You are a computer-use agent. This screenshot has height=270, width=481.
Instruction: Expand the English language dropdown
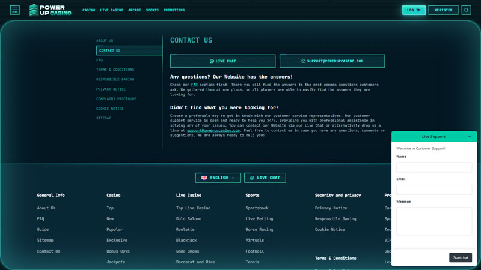218,178
